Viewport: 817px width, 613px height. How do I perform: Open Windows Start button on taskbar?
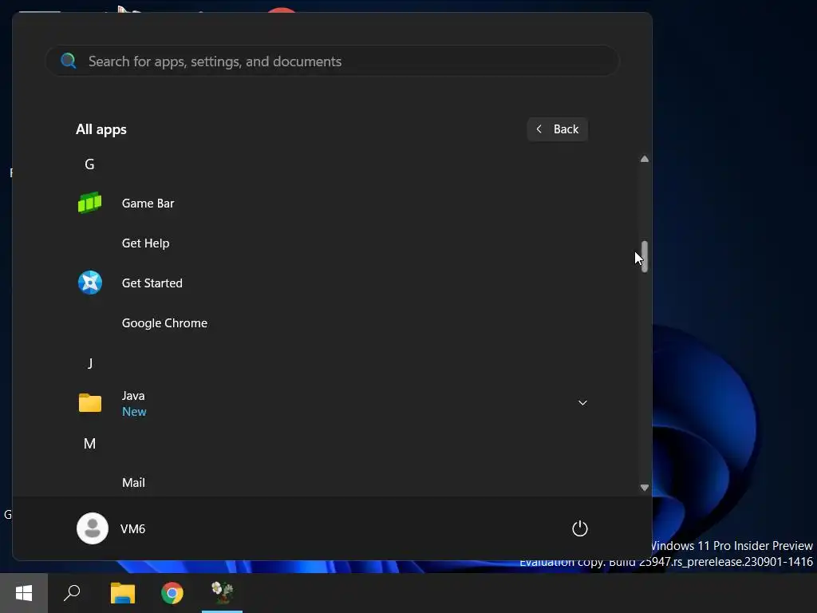[x=24, y=593]
